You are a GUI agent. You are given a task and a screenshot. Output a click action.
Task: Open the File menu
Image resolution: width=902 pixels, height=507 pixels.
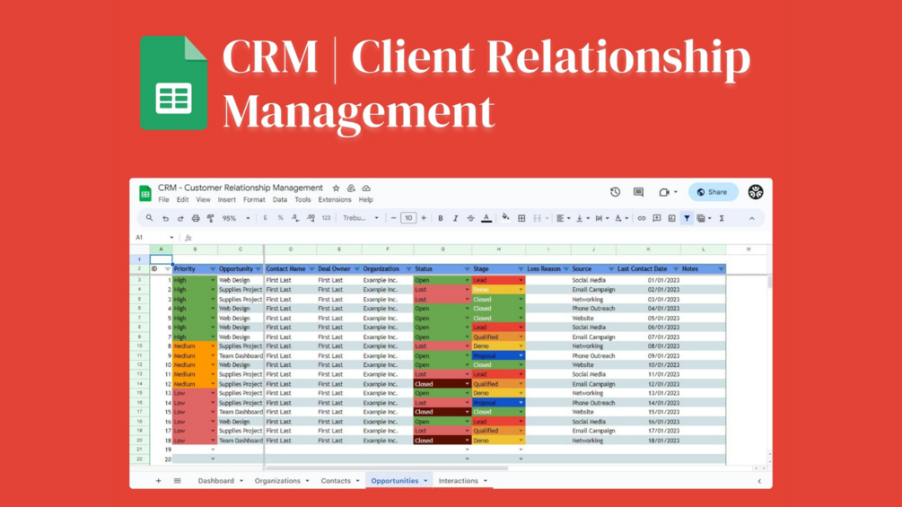pos(164,200)
